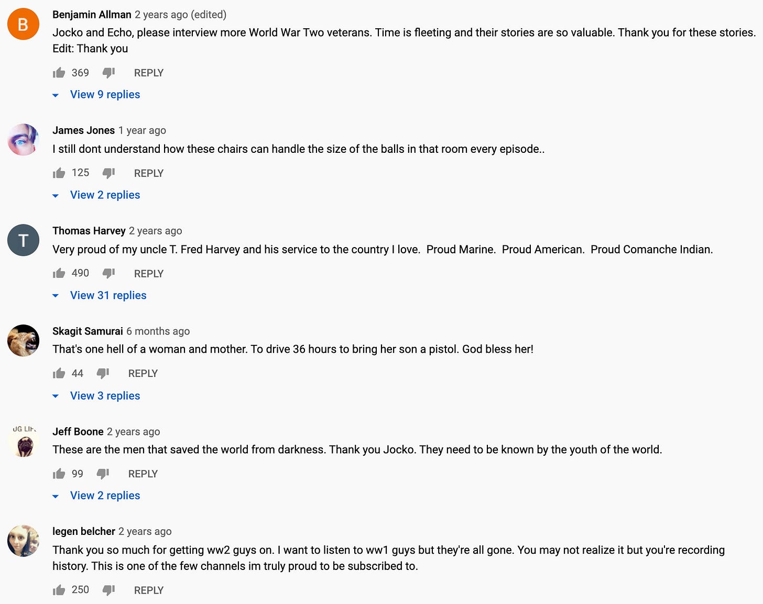763x604 pixels.
Task: Reply to Skagit Samurai's comment
Action: (143, 373)
